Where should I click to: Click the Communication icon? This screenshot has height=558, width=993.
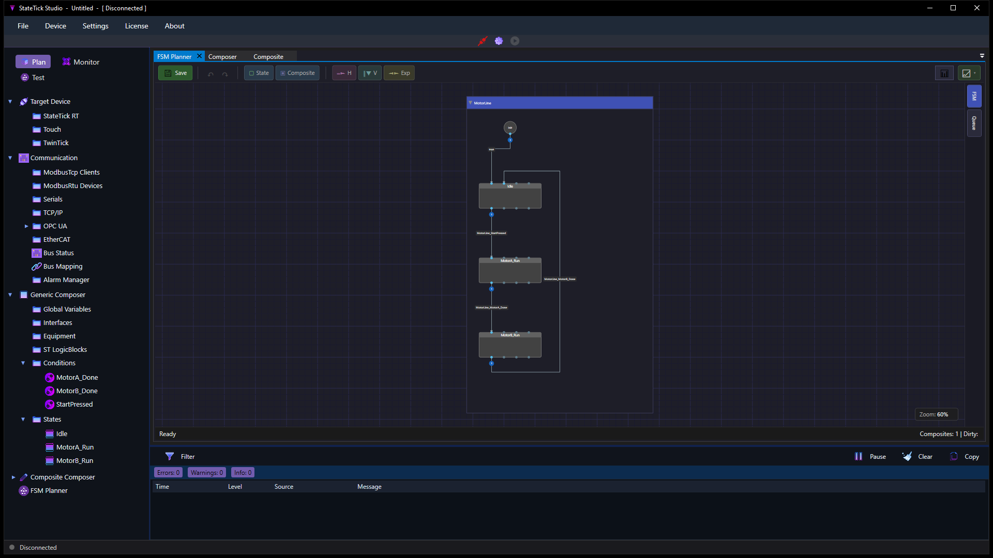(24, 158)
